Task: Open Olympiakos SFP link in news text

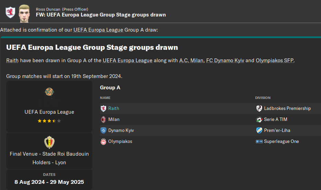Action: coord(275,60)
